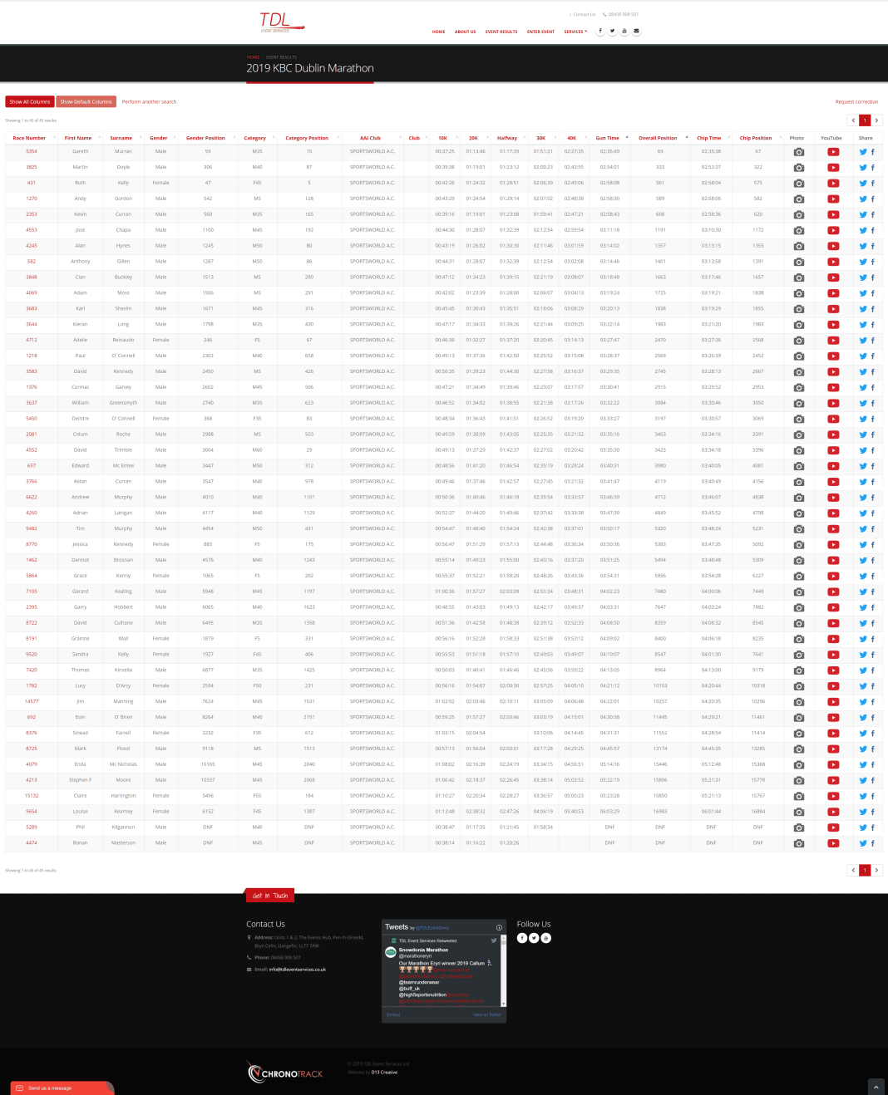Click the Request correction link
The image size is (888, 1095).
point(856,101)
